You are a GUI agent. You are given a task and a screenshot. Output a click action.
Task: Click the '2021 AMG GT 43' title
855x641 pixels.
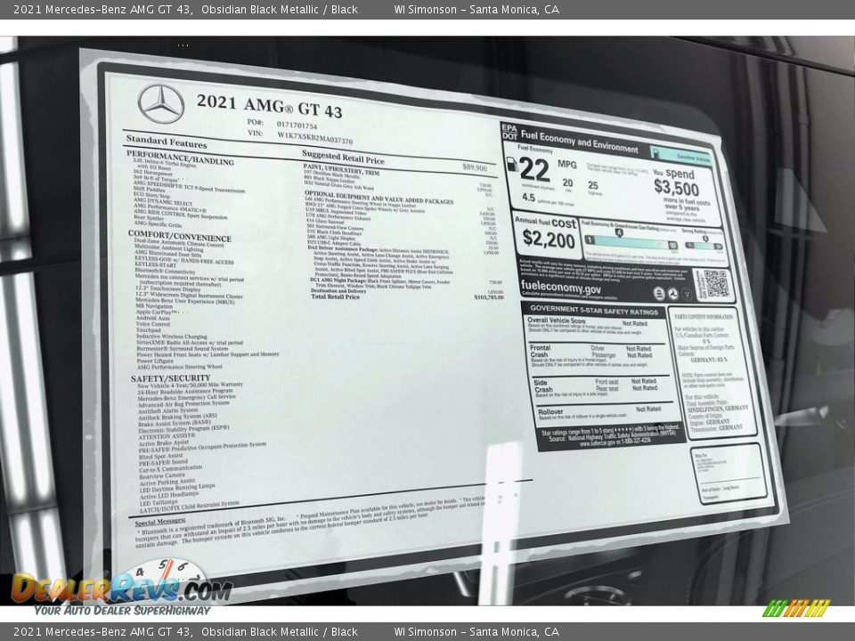269,106
